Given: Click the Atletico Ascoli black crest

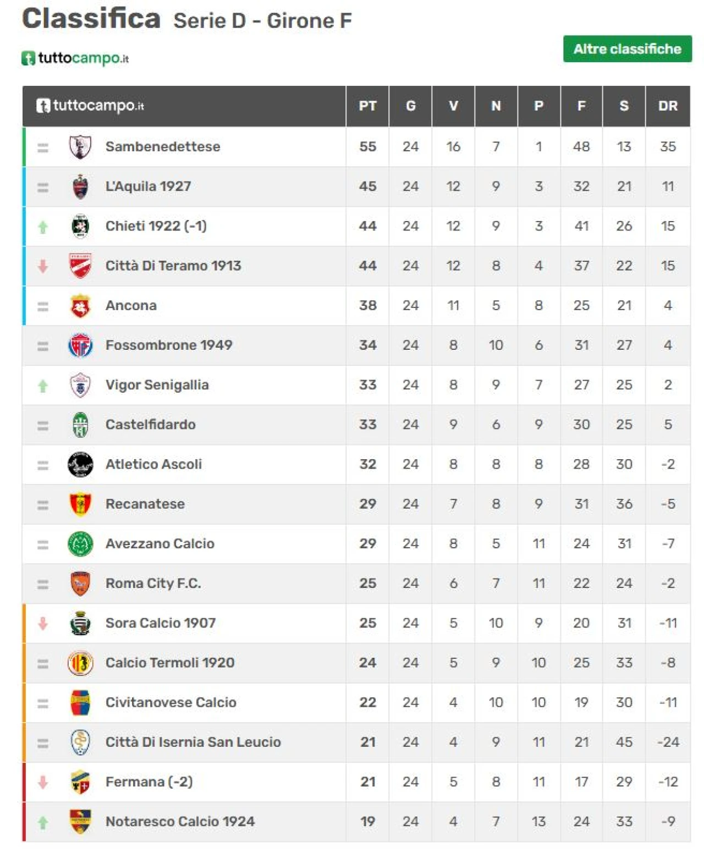Looking at the screenshot, I should tap(80, 464).
